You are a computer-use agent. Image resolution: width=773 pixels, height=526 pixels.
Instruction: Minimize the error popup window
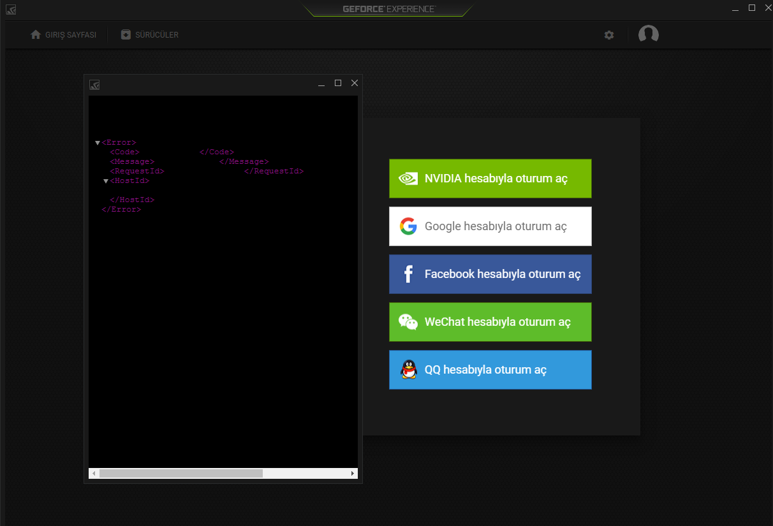[321, 84]
